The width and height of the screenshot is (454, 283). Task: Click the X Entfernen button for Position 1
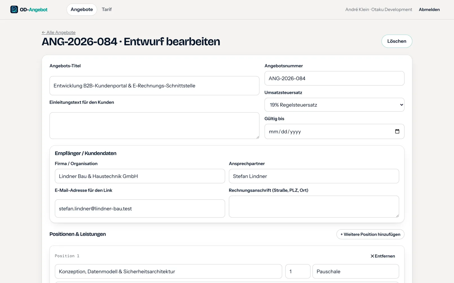[382, 256]
